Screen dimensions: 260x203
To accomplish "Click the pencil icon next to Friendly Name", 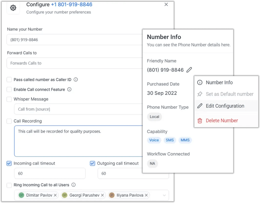I will [x=189, y=70].
